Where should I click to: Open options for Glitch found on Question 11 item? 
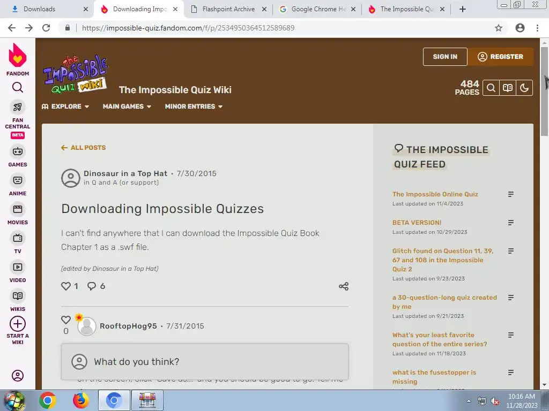click(511, 251)
